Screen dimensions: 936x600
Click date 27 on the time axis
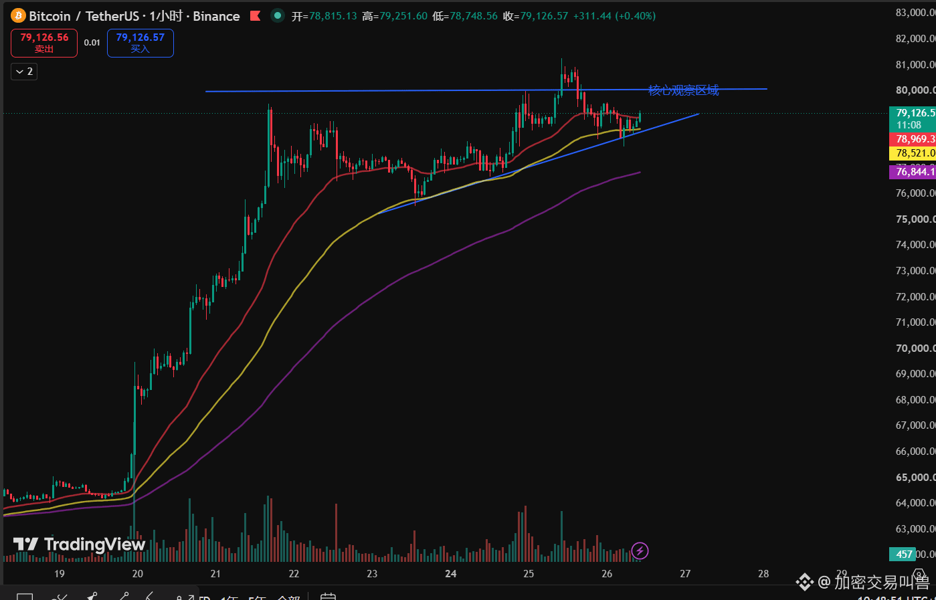pos(685,573)
